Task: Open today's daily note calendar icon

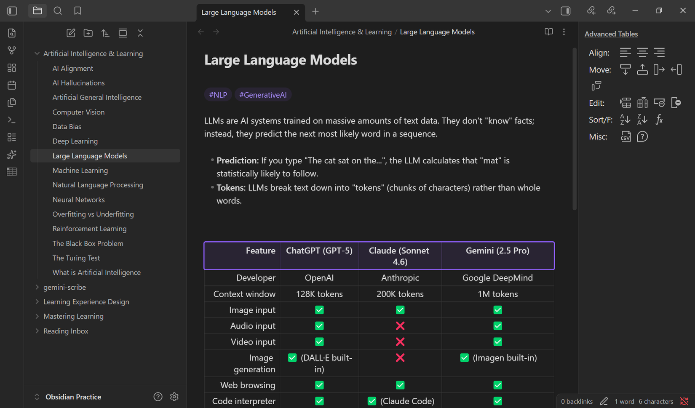Action: click(x=12, y=85)
